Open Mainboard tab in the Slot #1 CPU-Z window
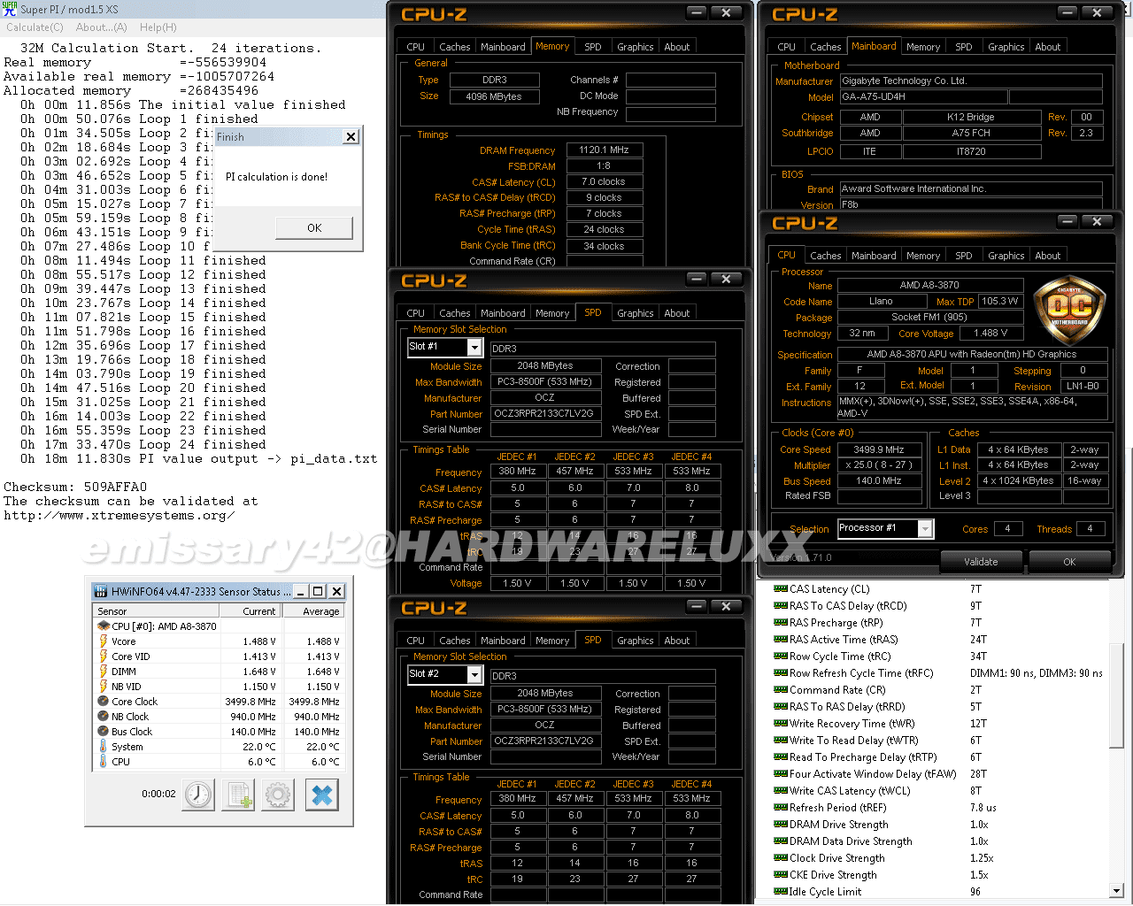The height and width of the screenshot is (906, 1133). [503, 313]
